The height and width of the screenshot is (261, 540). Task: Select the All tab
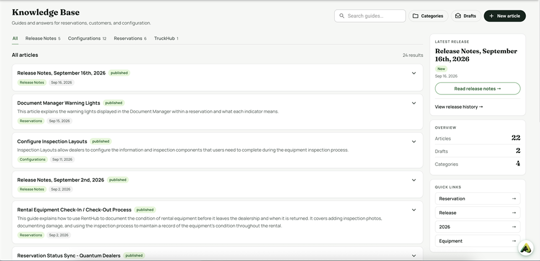pyautogui.click(x=15, y=38)
